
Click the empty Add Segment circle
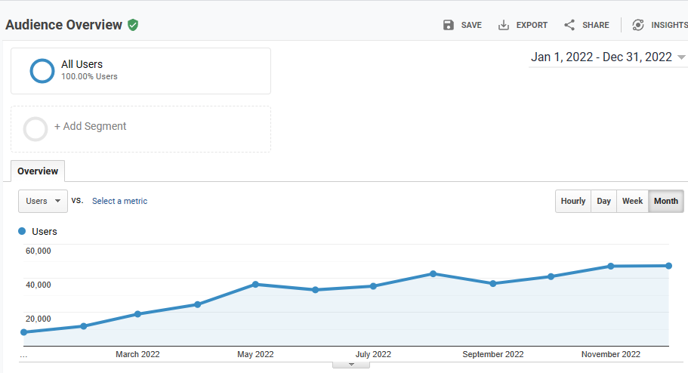35,129
